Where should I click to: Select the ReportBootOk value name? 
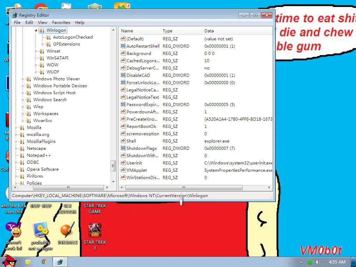coord(141,127)
